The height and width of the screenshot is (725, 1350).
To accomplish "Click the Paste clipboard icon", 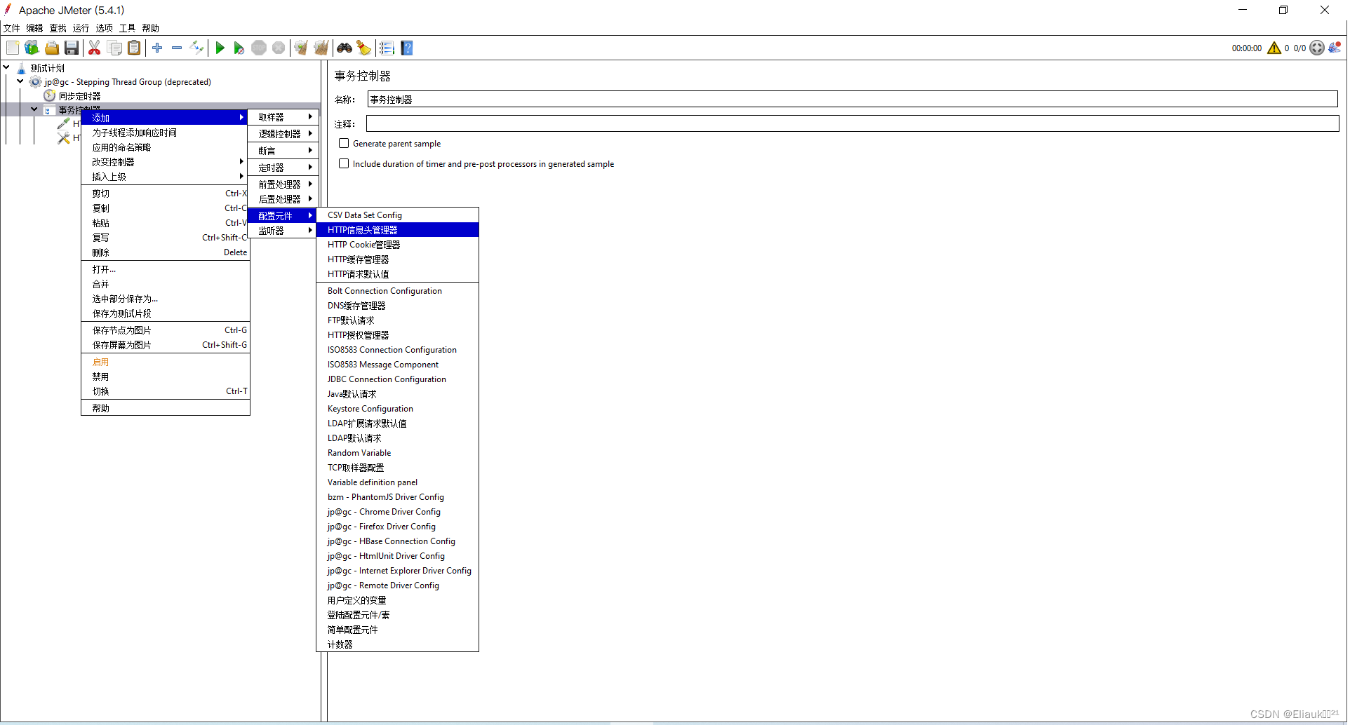I will (134, 48).
